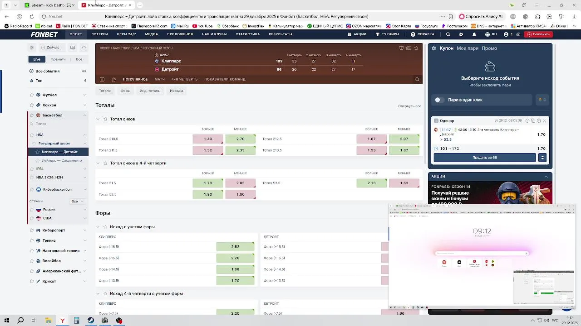Pick the 2.52 odds for Фора (-16.5)

click(x=235, y=247)
